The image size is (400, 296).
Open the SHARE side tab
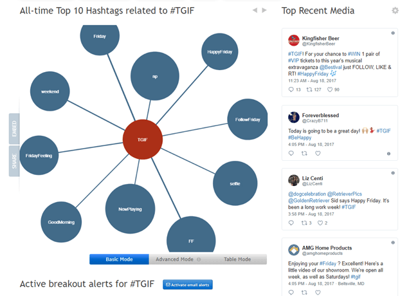[14, 162]
